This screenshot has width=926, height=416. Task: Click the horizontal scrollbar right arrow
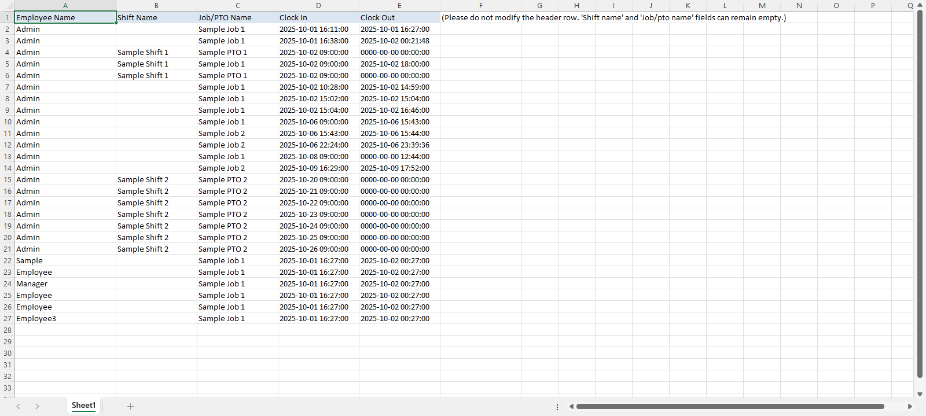point(910,407)
